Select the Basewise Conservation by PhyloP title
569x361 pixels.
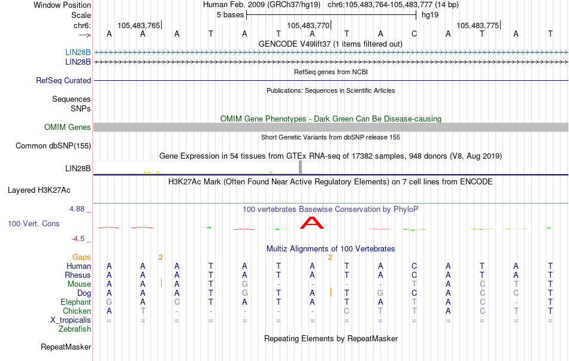[330, 210]
